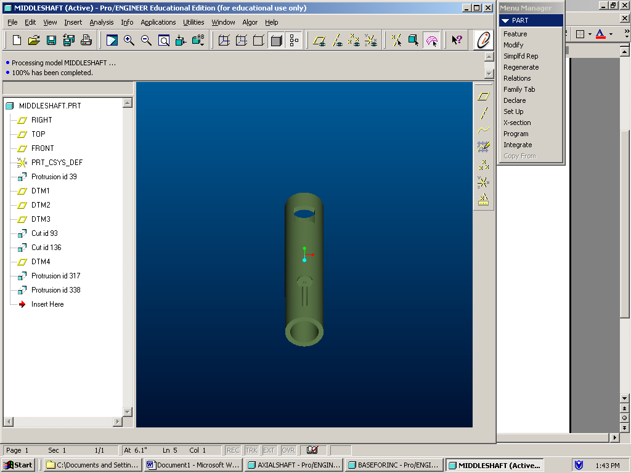Click the pink surface with cursor toolbar icon
Image resolution: width=631 pixels, height=473 pixels.
pos(431,40)
